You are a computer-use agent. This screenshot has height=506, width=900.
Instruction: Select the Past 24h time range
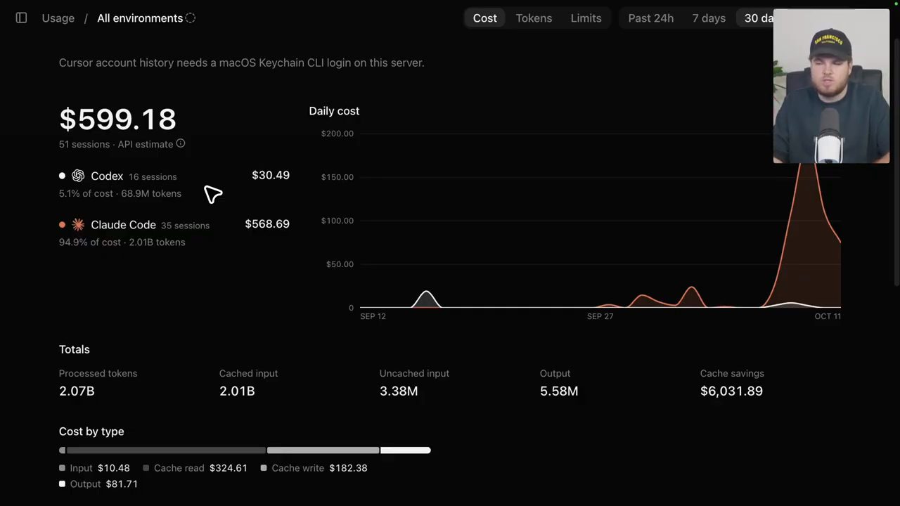click(650, 18)
